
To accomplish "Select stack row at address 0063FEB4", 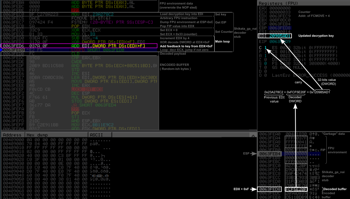I will pyautogui.click(x=270, y=154).
